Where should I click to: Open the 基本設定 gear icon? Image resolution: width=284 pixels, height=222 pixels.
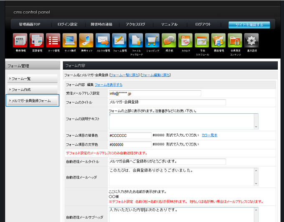click(x=251, y=41)
